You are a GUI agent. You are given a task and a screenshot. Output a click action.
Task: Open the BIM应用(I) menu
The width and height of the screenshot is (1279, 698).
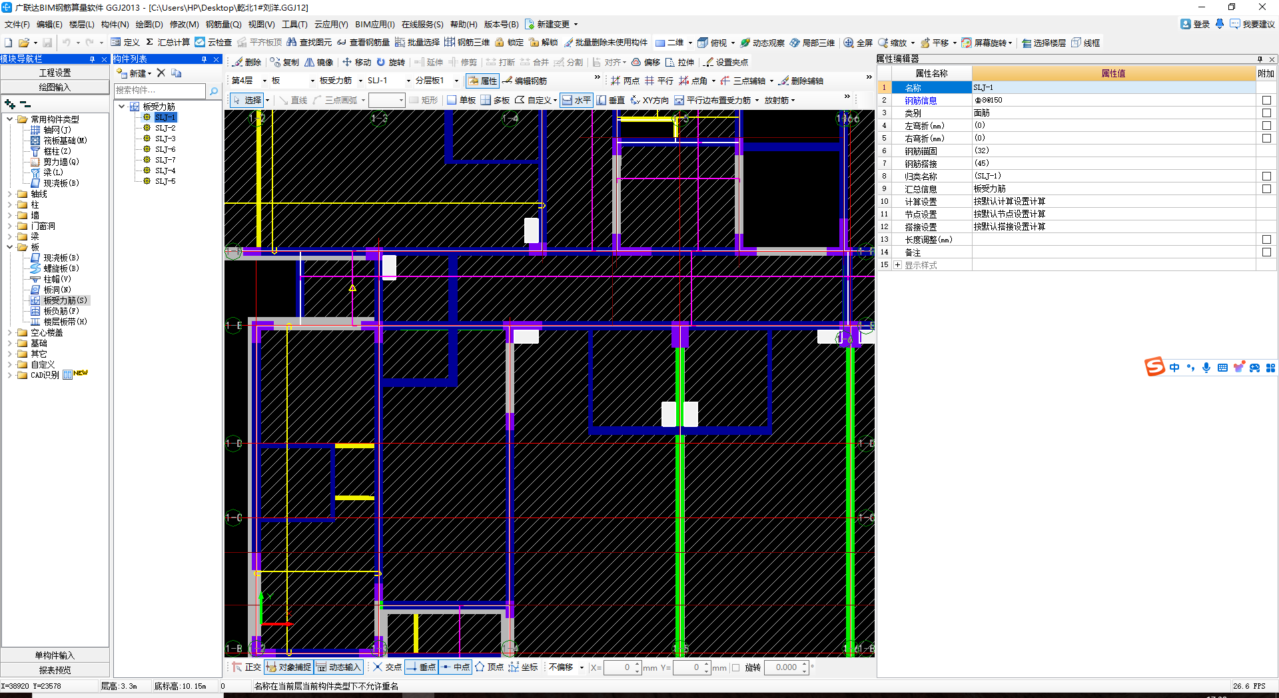tap(374, 24)
